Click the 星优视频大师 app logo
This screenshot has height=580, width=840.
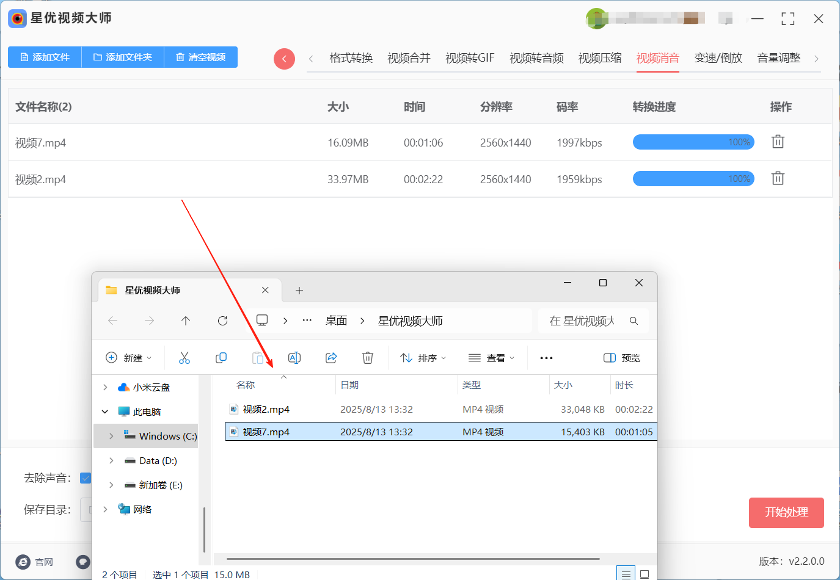pyautogui.click(x=17, y=18)
